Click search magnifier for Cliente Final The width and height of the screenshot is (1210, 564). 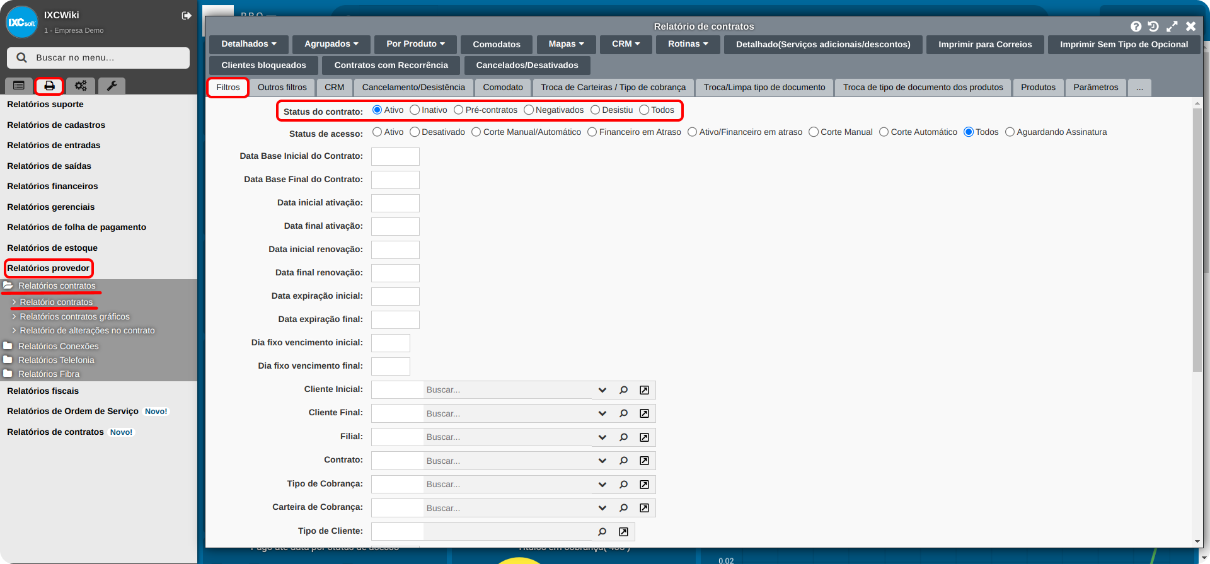coord(623,413)
